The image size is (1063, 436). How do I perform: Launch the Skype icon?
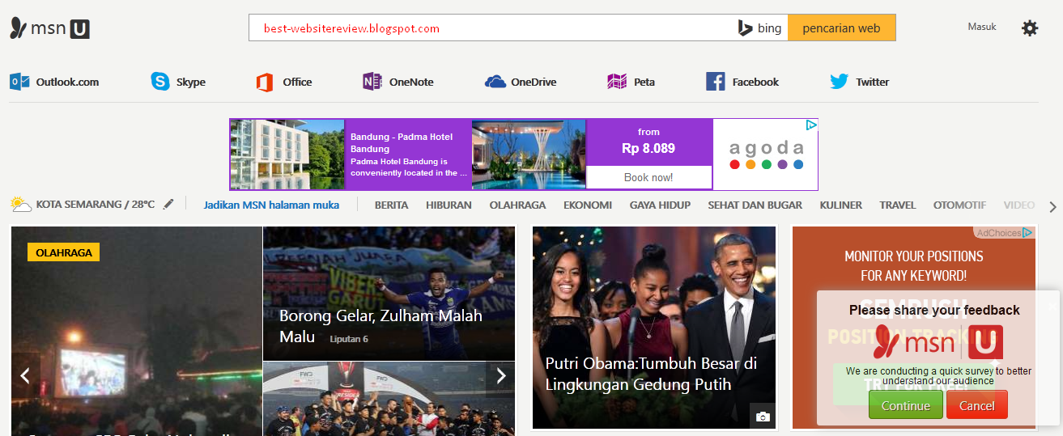click(x=160, y=82)
